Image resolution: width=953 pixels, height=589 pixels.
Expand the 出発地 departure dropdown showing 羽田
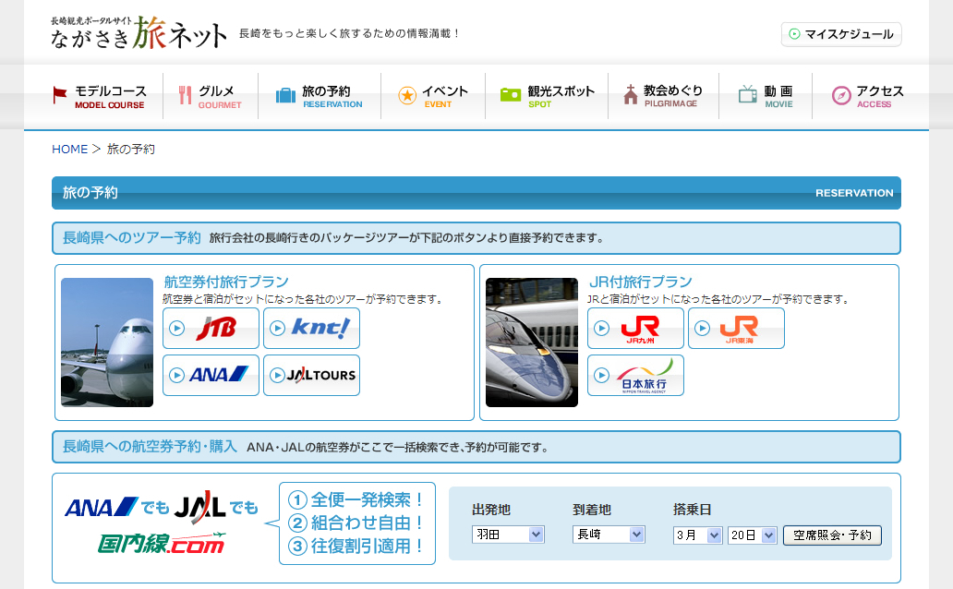click(508, 535)
